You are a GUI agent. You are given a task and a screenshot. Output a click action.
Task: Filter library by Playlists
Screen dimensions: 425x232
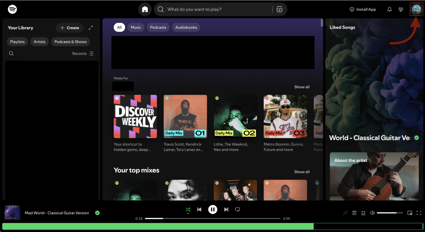point(17,42)
